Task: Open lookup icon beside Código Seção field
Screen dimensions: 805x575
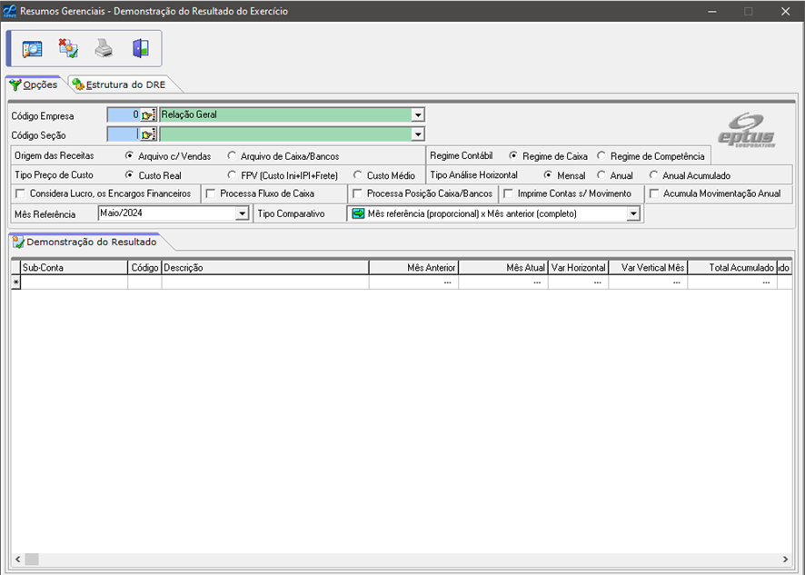Action: point(148,134)
